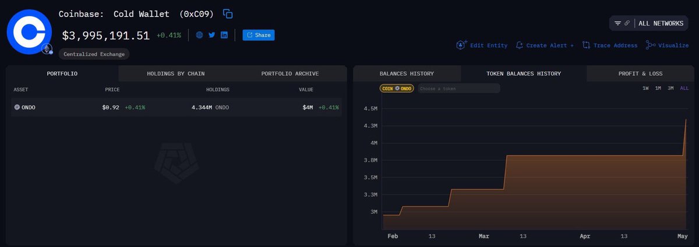Click the $3,995,191.51 total balance

(106, 35)
